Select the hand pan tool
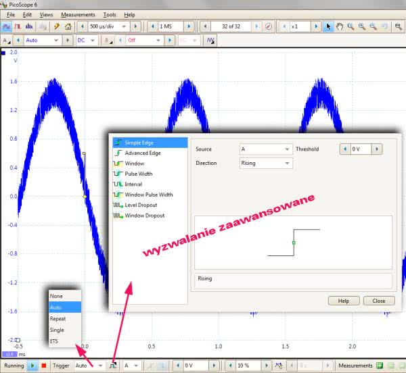This screenshot has height=373, width=406. (x=339, y=26)
